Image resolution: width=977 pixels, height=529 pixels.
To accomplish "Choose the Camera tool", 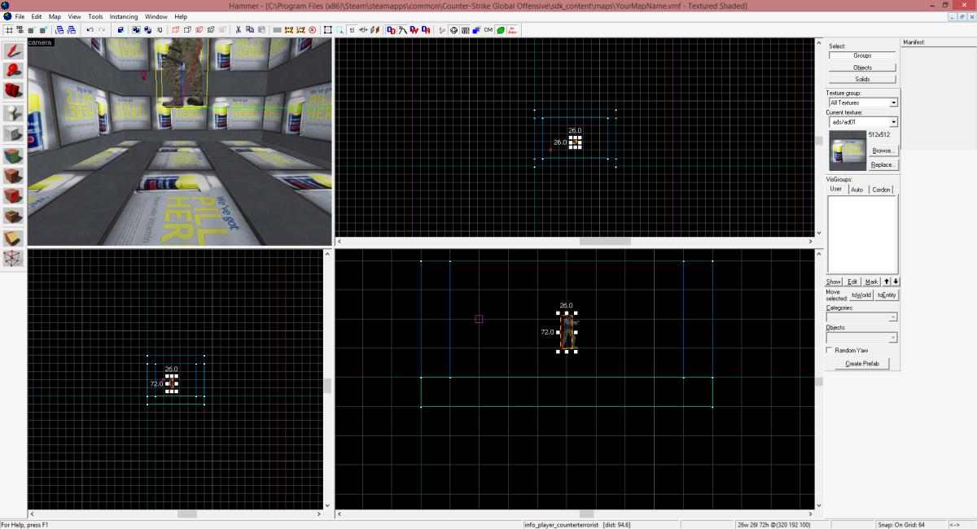I will pos(13,92).
